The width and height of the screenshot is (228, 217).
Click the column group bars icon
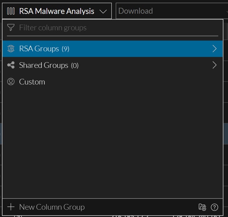coord(11,11)
